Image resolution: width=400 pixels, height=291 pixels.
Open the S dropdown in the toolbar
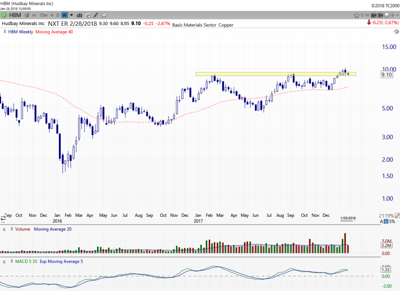click(374, 15)
